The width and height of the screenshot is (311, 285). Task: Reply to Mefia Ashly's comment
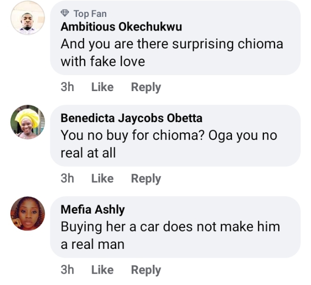[x=146, y=270]
